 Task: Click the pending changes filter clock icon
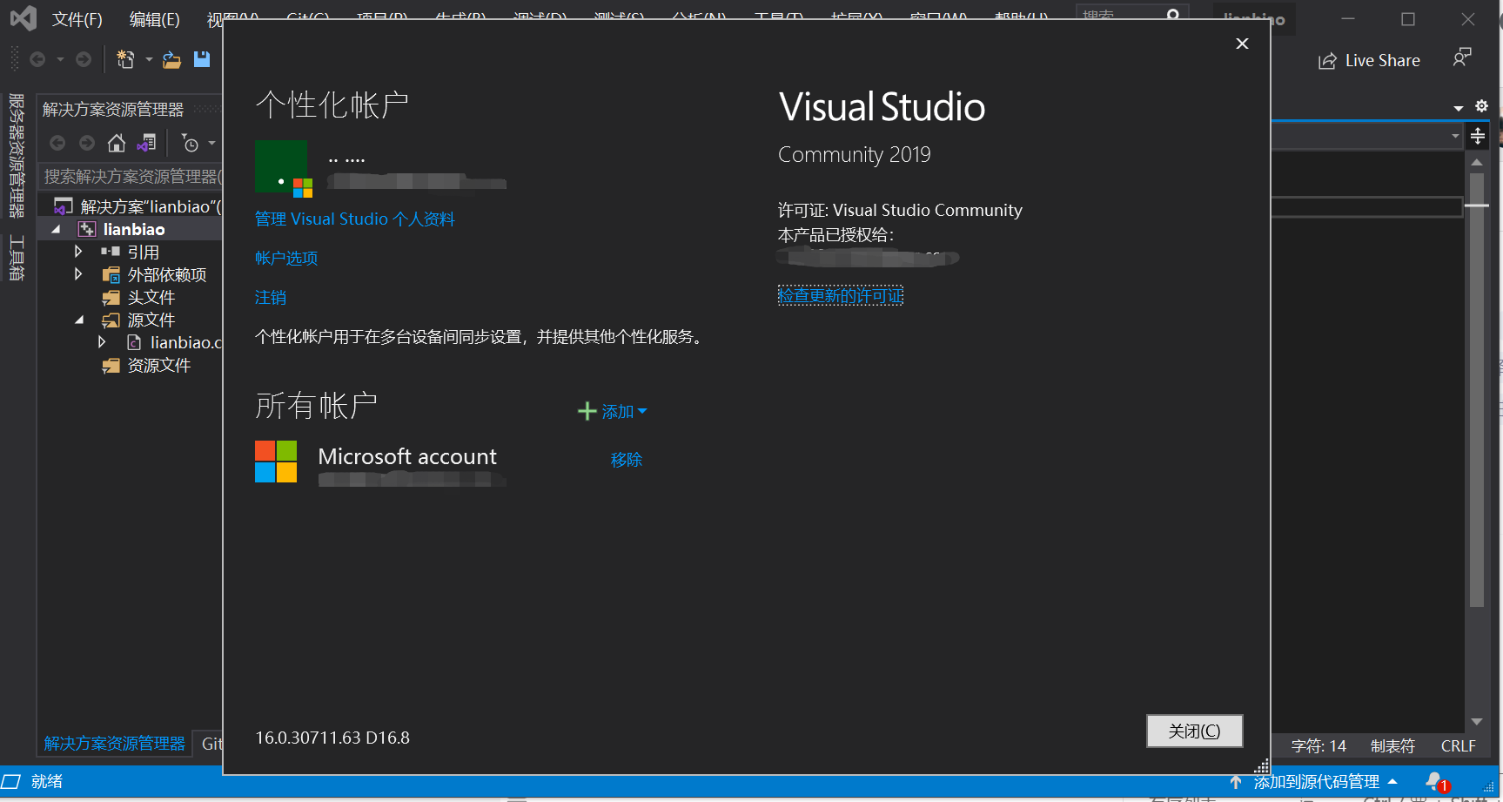[x=190, y=143]
